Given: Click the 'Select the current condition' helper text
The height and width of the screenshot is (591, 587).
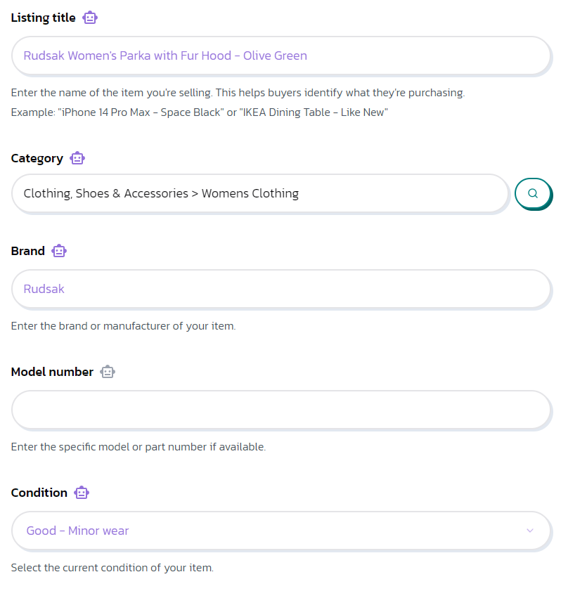Looking at the screenshot, I should click(x=112, y=567).
